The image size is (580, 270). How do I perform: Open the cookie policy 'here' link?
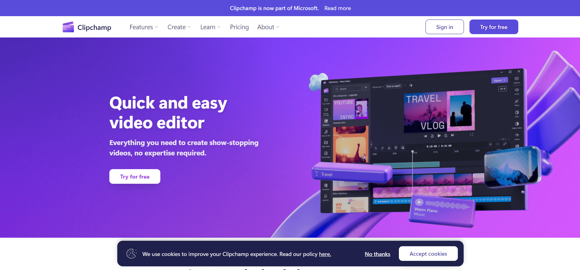click(325, 254)
